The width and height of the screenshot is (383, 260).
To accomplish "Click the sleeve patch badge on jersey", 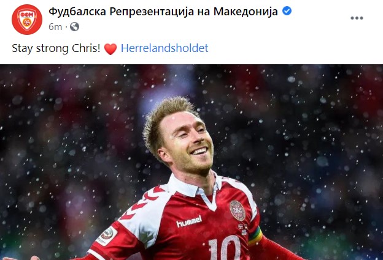I will coord(107,236).
